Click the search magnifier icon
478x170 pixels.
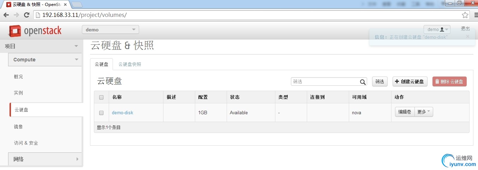363,82
